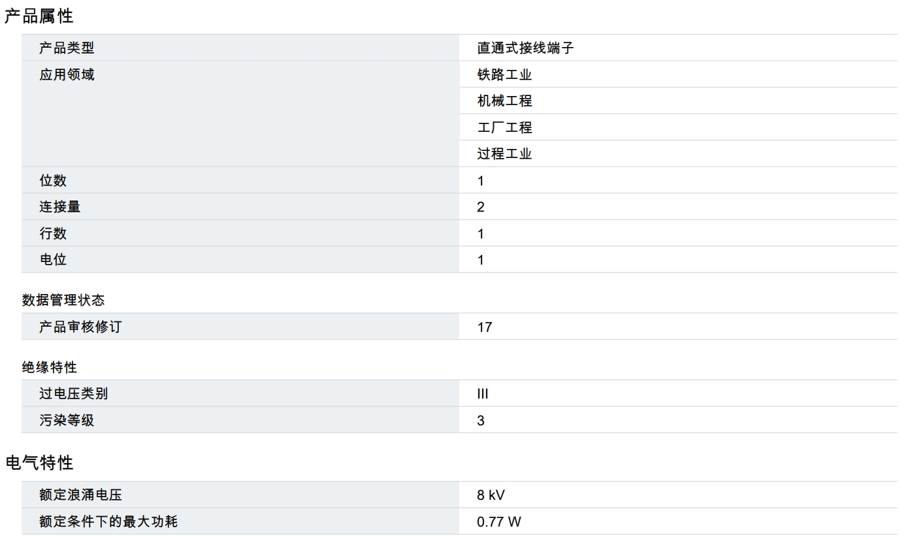Click the 产品属性 section heading
Screen dimensions: 910x539
tap(39, 16)
